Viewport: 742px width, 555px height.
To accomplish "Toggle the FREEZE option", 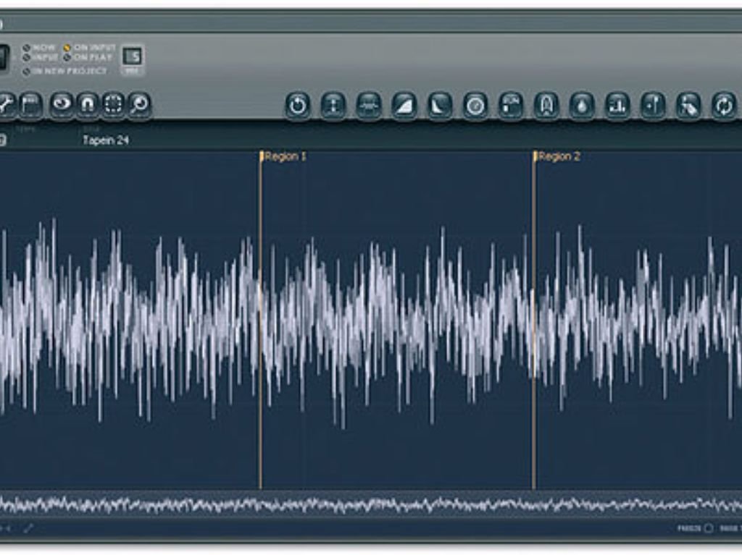I will pos(695,528).
